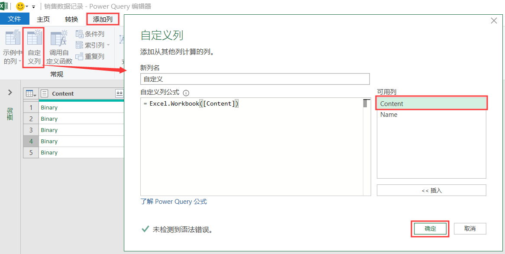The width and height of the screenshot is (505, 254).
Task: Open the 索引列 dropdown arrow
Action: click(x=108, y=45)
